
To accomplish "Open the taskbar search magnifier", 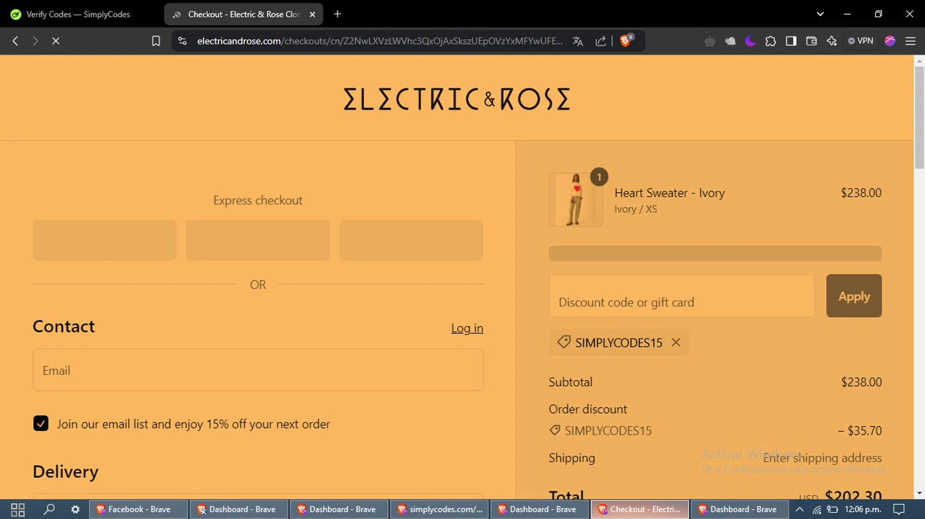I will coord(49,509).
